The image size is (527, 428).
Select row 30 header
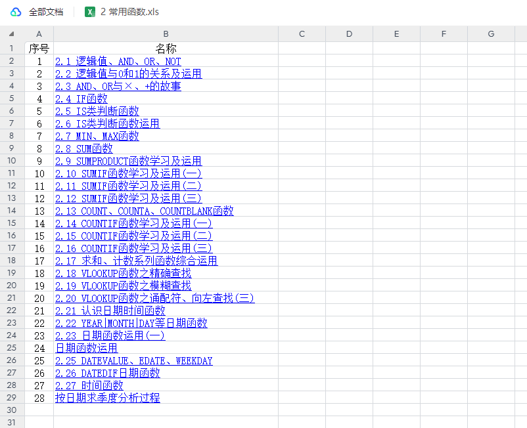(12, 410)
